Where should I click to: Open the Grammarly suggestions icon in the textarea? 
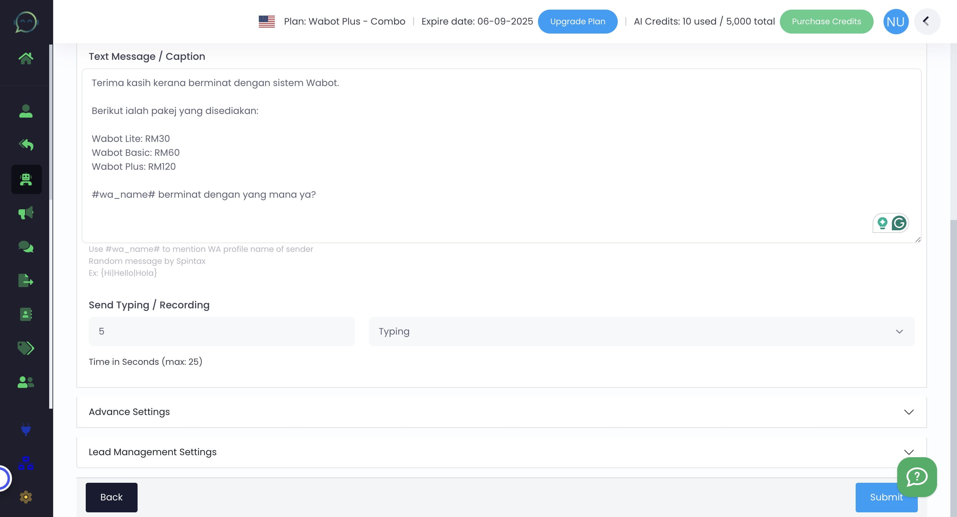tap(899, 223)
